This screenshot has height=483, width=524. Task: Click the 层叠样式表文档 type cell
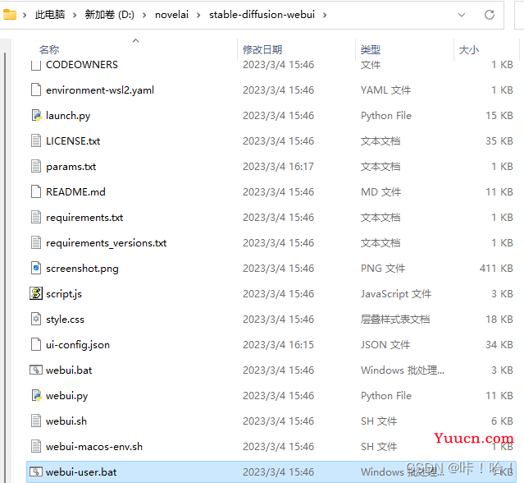tap(395, 319)
